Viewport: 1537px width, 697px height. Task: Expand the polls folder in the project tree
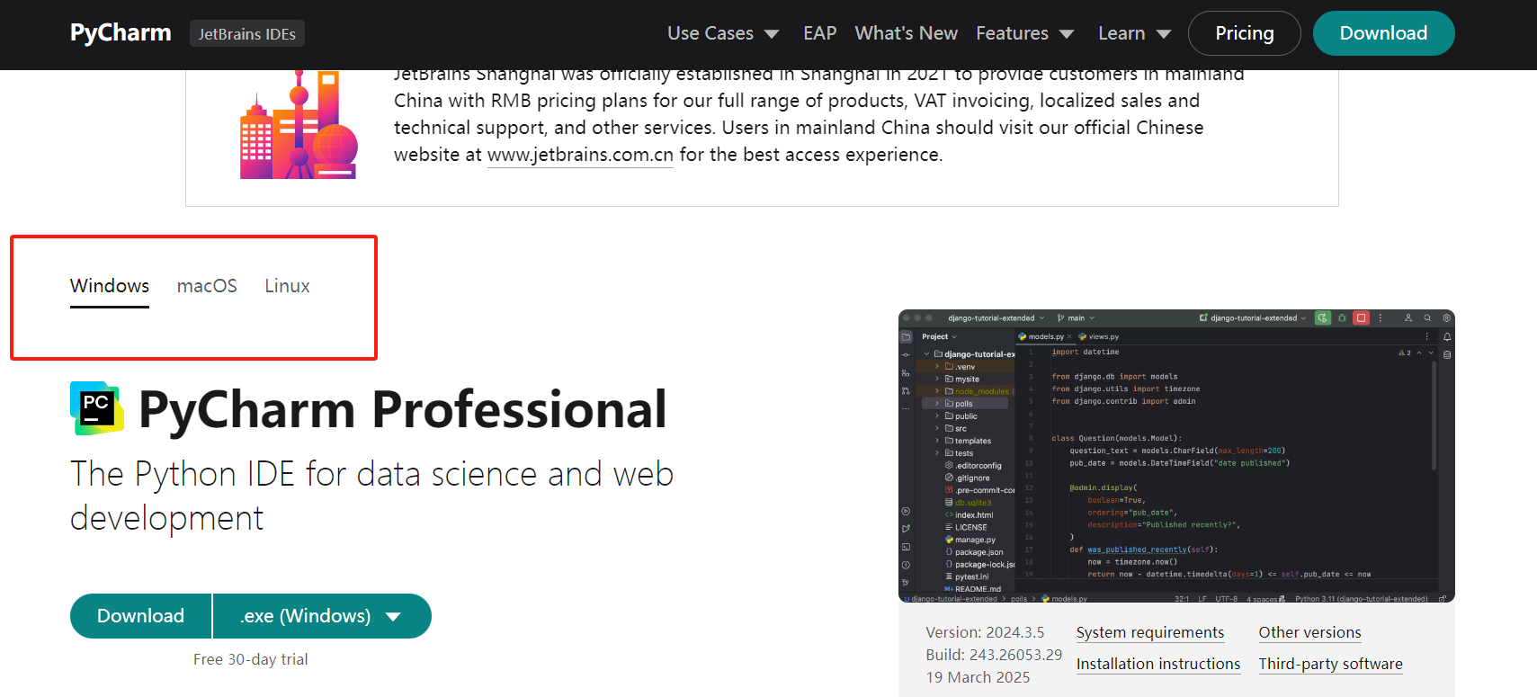pos(937,404)
